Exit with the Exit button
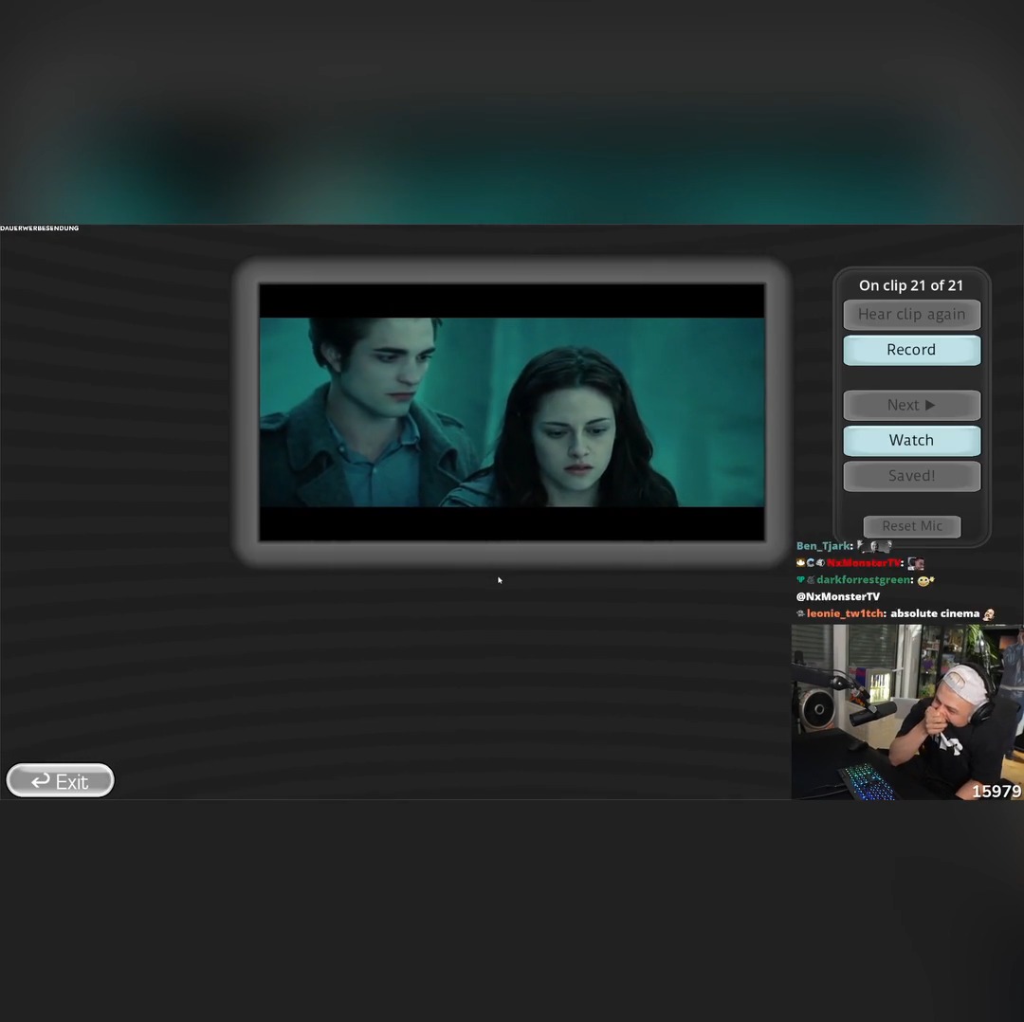Viewport: 1024px width, 1022px height. tap(60, 780)
